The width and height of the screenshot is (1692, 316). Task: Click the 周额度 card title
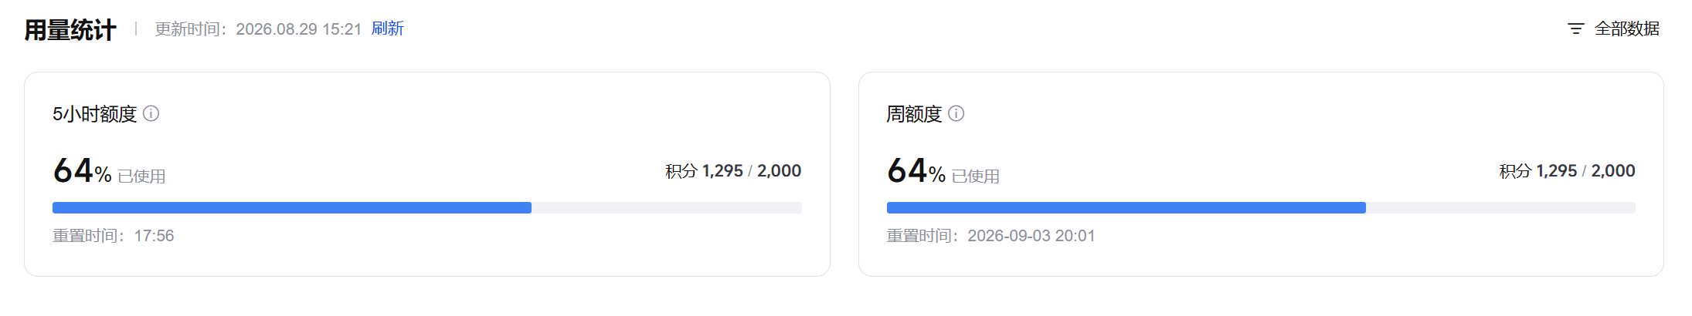pyautogui.click(x=915, y=114)
